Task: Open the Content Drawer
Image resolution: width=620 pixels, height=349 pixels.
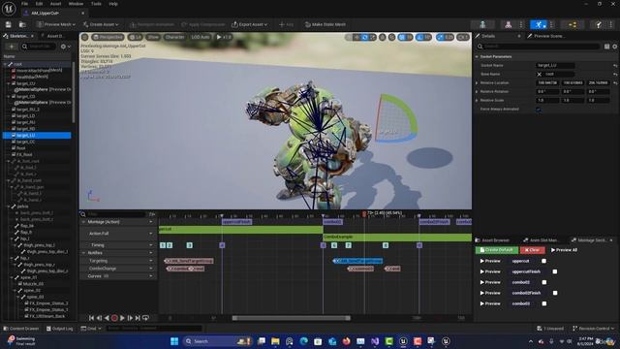Action: (x=21, y=329)
